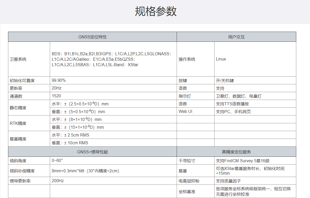
Task: Click the 规格参数 page heading
Action: point(156,12)
